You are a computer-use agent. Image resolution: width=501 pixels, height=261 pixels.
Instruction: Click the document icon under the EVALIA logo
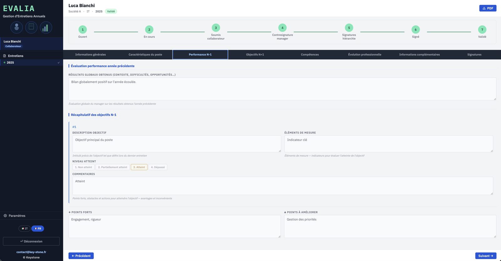31,28
